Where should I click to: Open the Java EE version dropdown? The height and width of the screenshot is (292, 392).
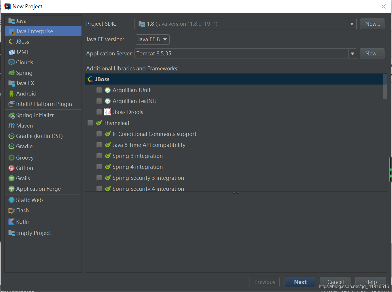pyautogui.click(x=165, y=40)
